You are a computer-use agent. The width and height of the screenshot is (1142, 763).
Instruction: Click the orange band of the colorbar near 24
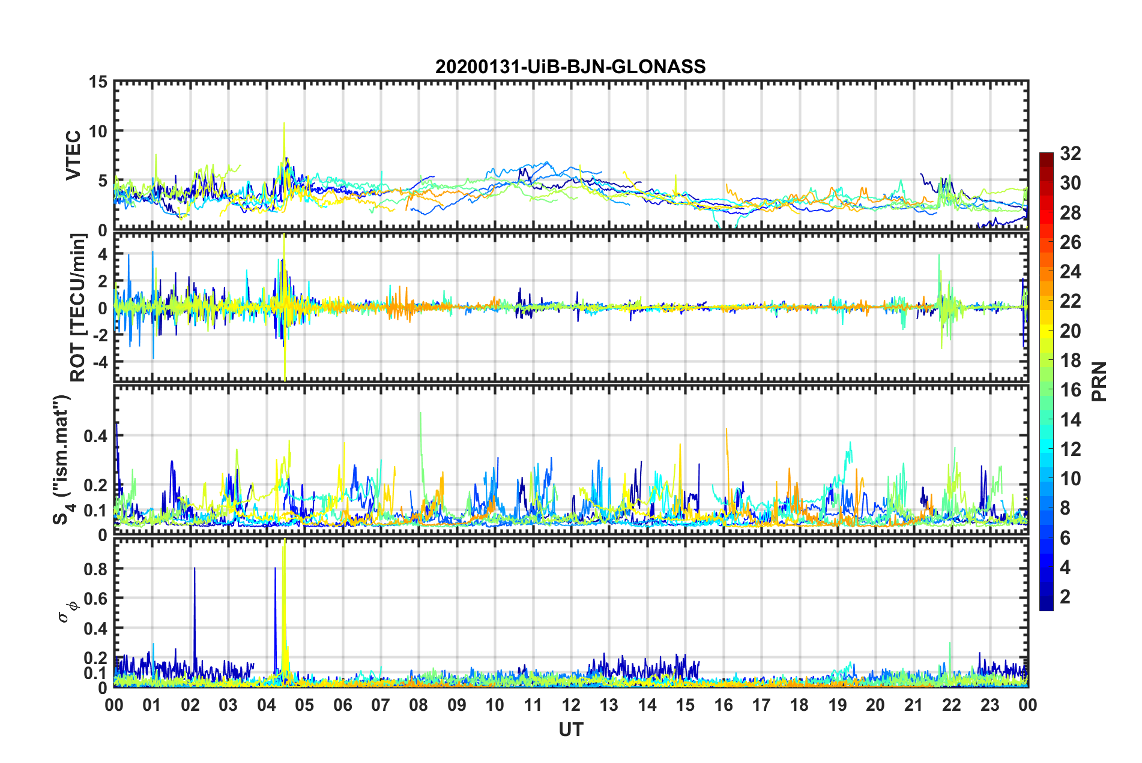(1046, 274)
